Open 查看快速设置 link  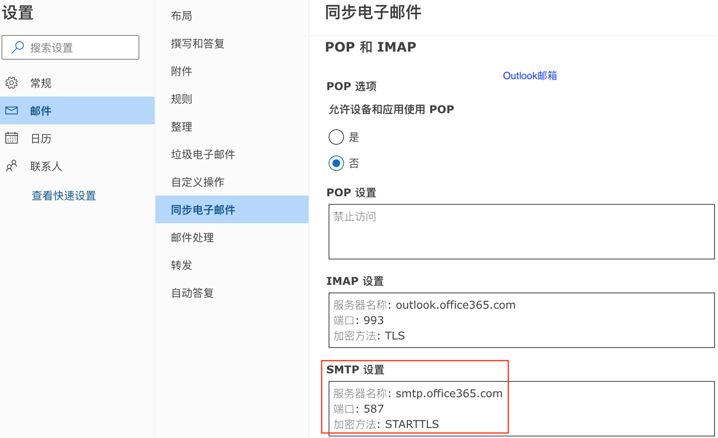(64, 196)
